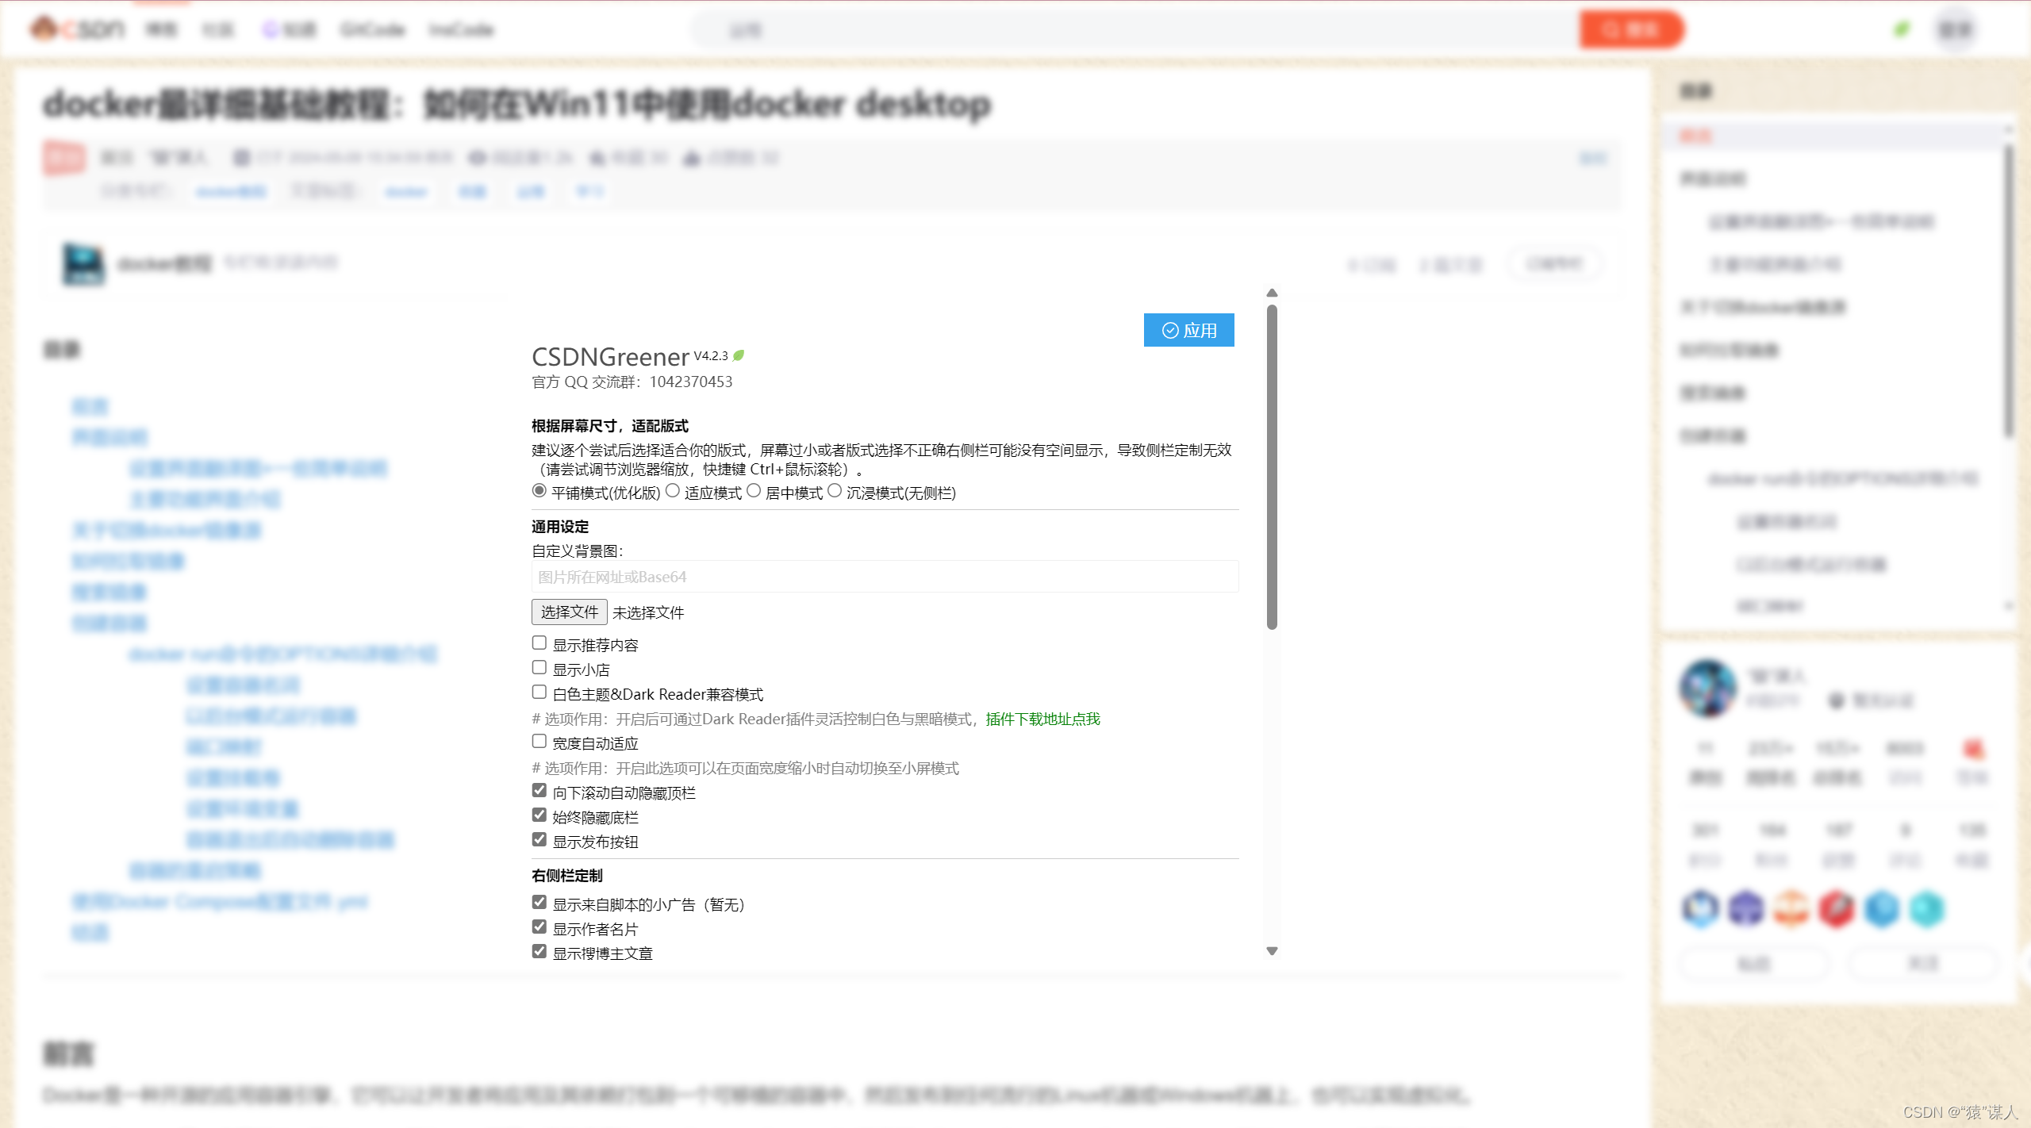
Task: Enable the 显示推荐内容 checkbox
Action: [x=540, y=643]
